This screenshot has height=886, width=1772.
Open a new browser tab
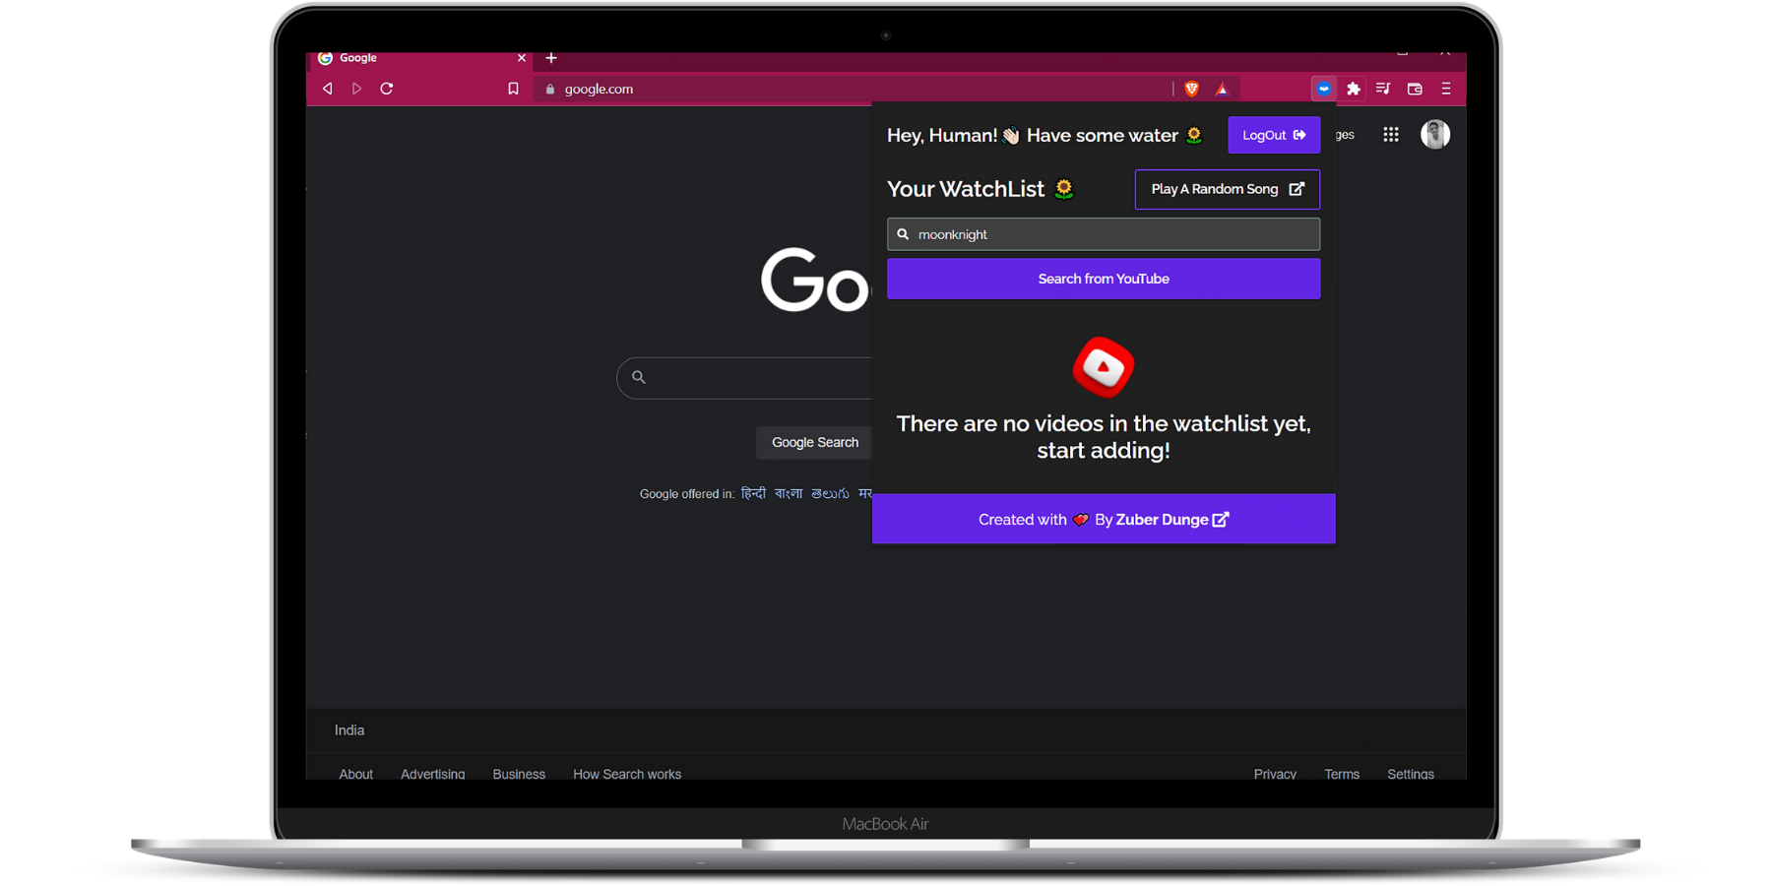551,58
